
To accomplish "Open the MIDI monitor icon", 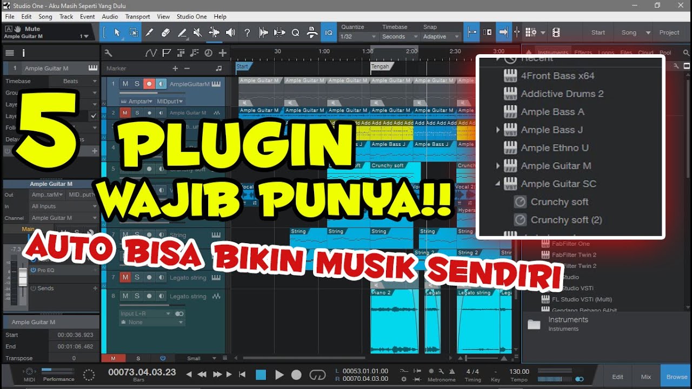I will point(30,372).
